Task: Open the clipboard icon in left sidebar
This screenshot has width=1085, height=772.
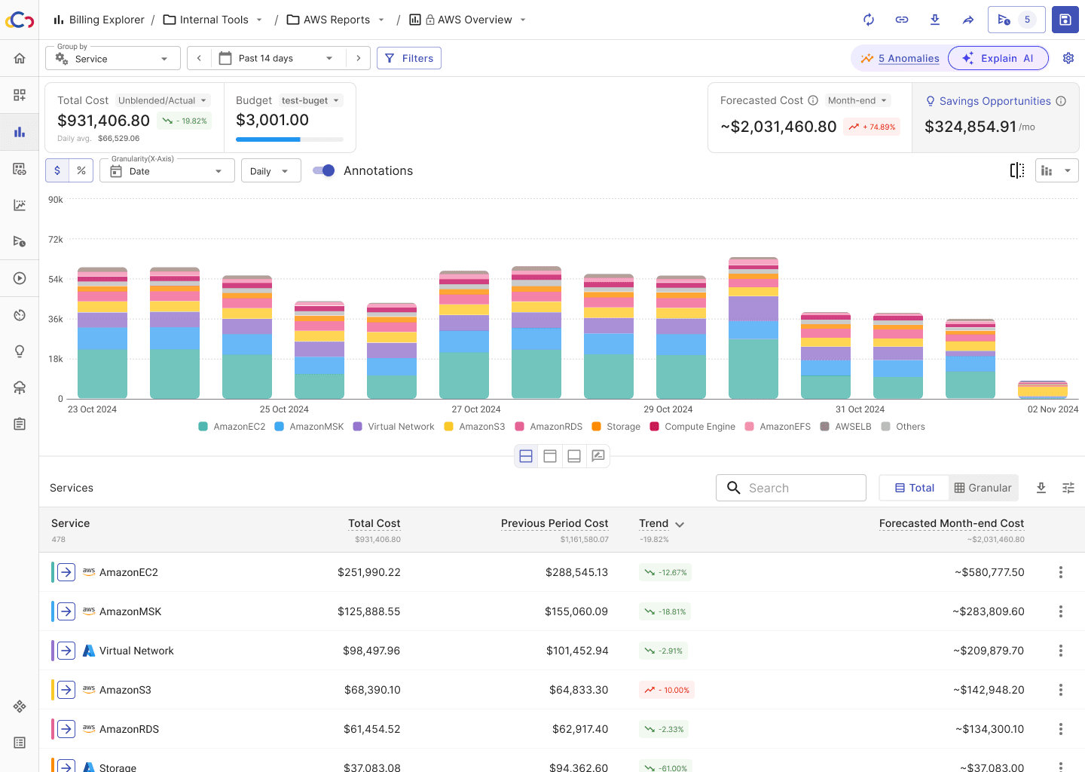Action: click(x=20, y=424)
